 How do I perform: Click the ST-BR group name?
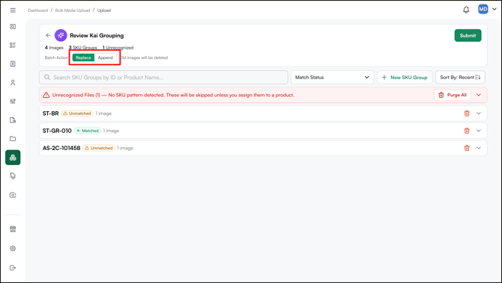(x=51, y=113)
